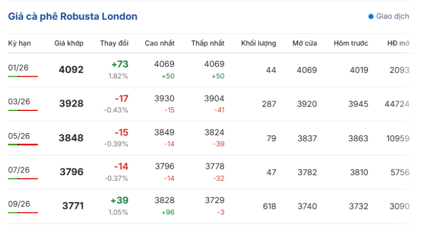Select the 01/26 contract term
Image resolution: width=428 pixels, height=228 pixels.
[x=19, y=67]
